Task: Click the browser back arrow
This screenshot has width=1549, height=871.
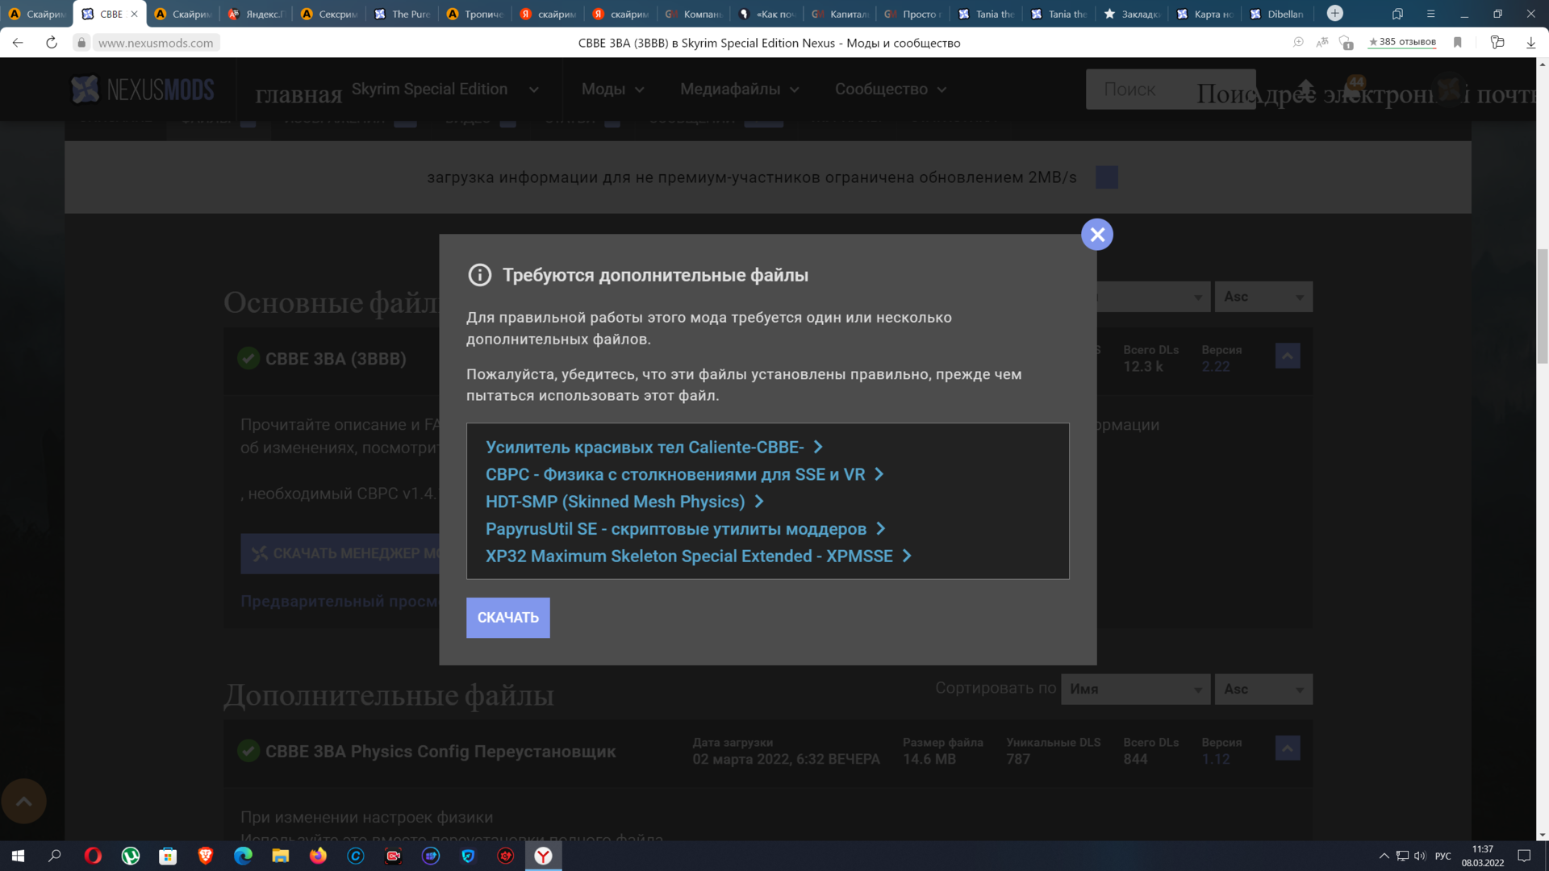Action: tap(18, 43)
